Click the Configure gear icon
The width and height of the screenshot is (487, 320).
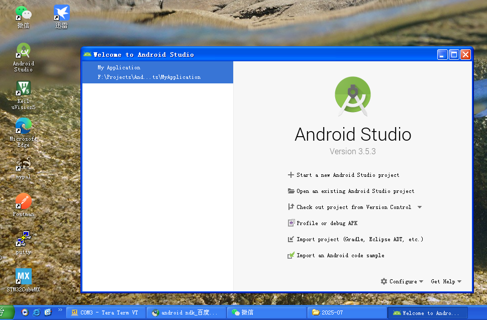pos(384,281)
